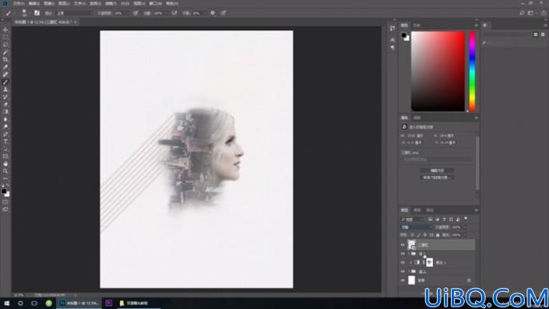Select the Rectangular Marquee tool
The image size is (549, 309).
(5, 37)
